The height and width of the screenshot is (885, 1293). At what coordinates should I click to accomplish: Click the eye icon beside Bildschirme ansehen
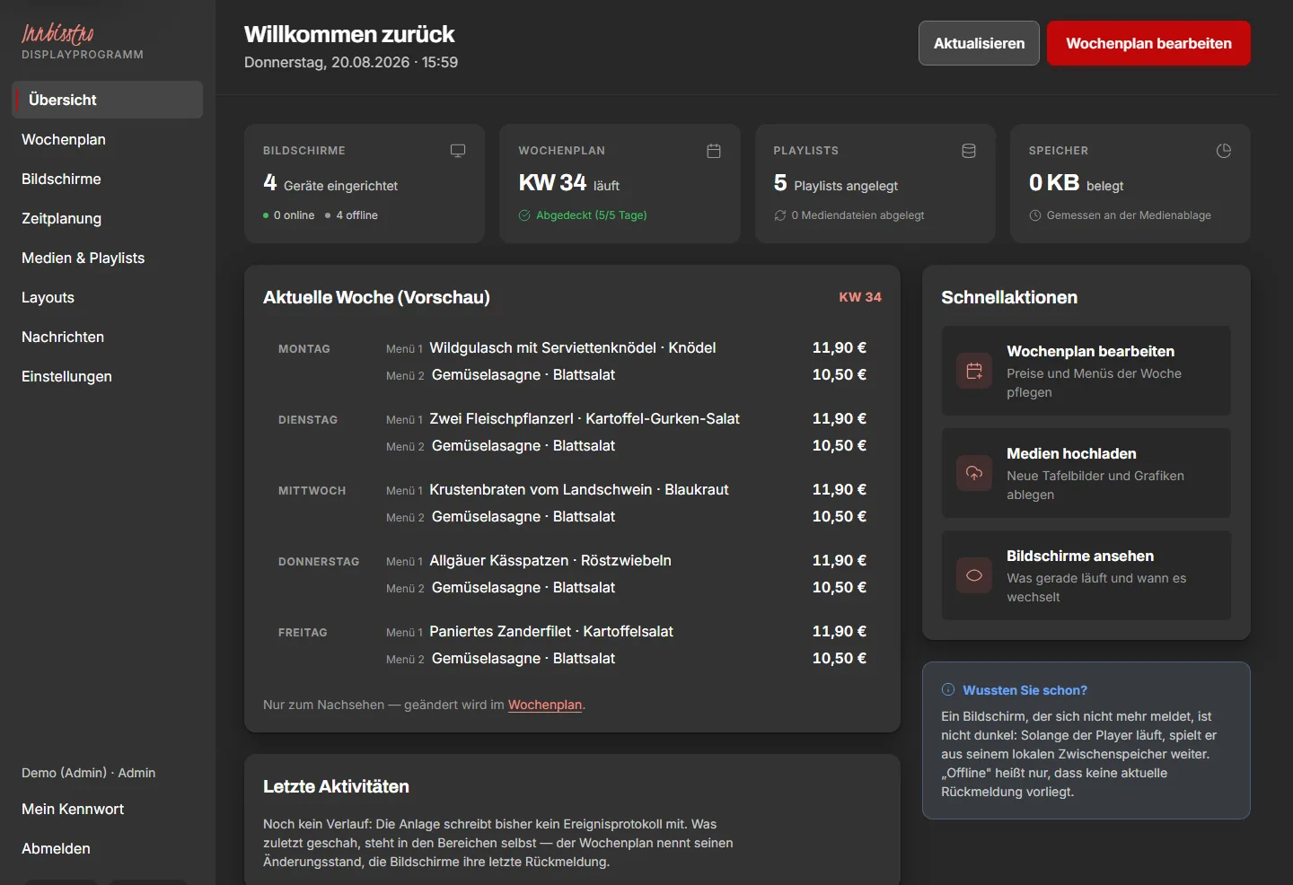(974, 575)
